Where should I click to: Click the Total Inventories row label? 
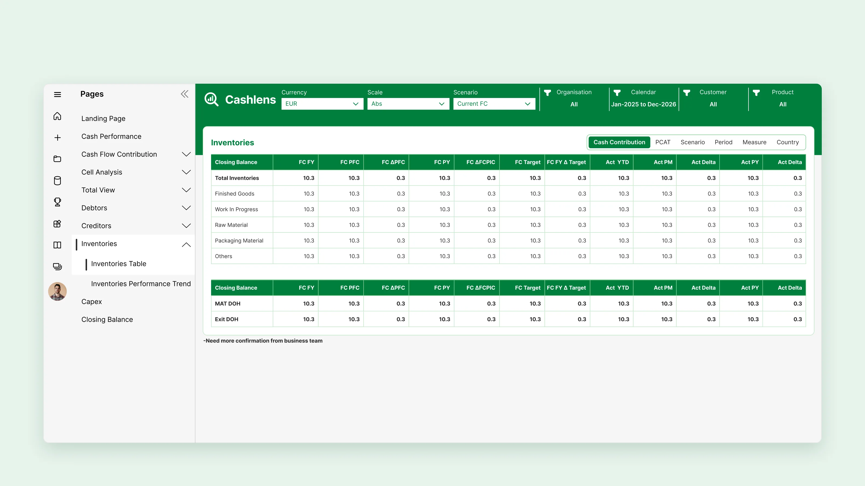point(237,178)
